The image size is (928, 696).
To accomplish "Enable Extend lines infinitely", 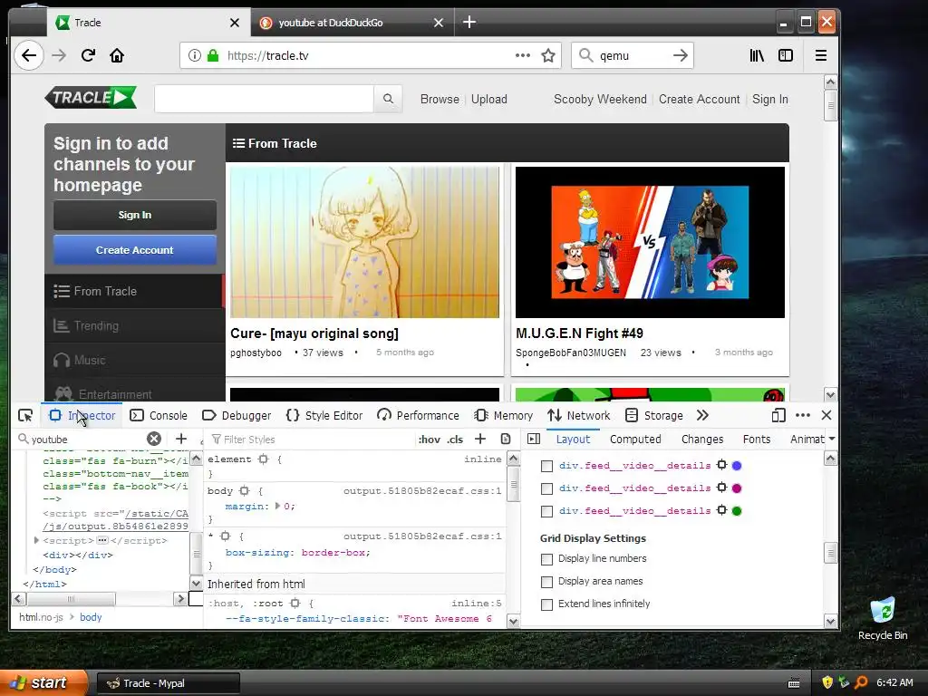I will tap(546, 604).
